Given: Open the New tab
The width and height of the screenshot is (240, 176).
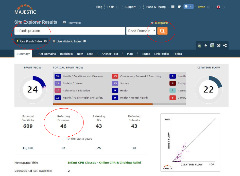Looking at the screenshot, I should (80, 54).
